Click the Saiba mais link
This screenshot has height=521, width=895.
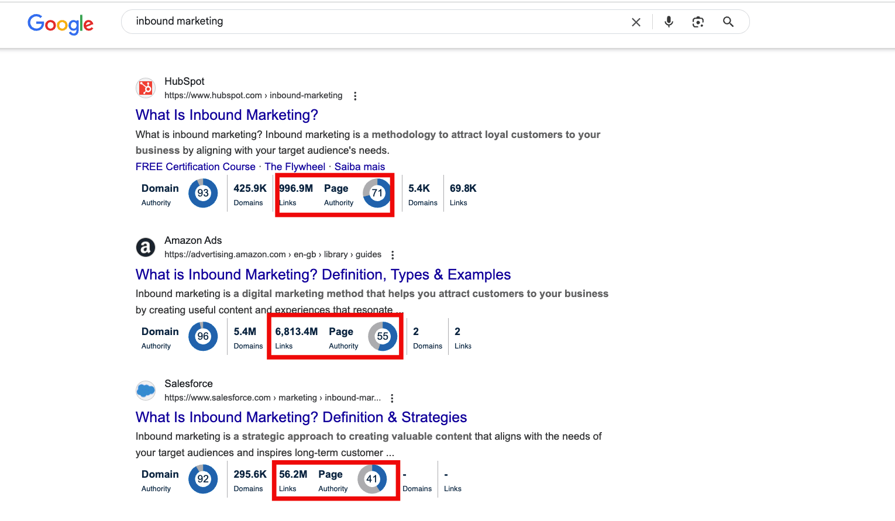point(359,167)
